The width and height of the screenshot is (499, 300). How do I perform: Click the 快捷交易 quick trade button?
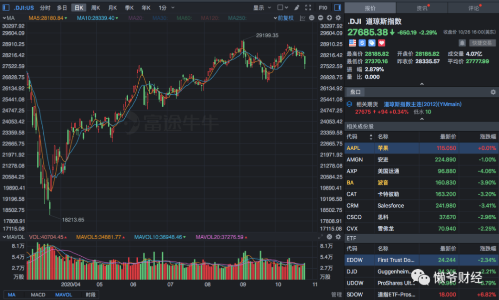pos(483,43)
